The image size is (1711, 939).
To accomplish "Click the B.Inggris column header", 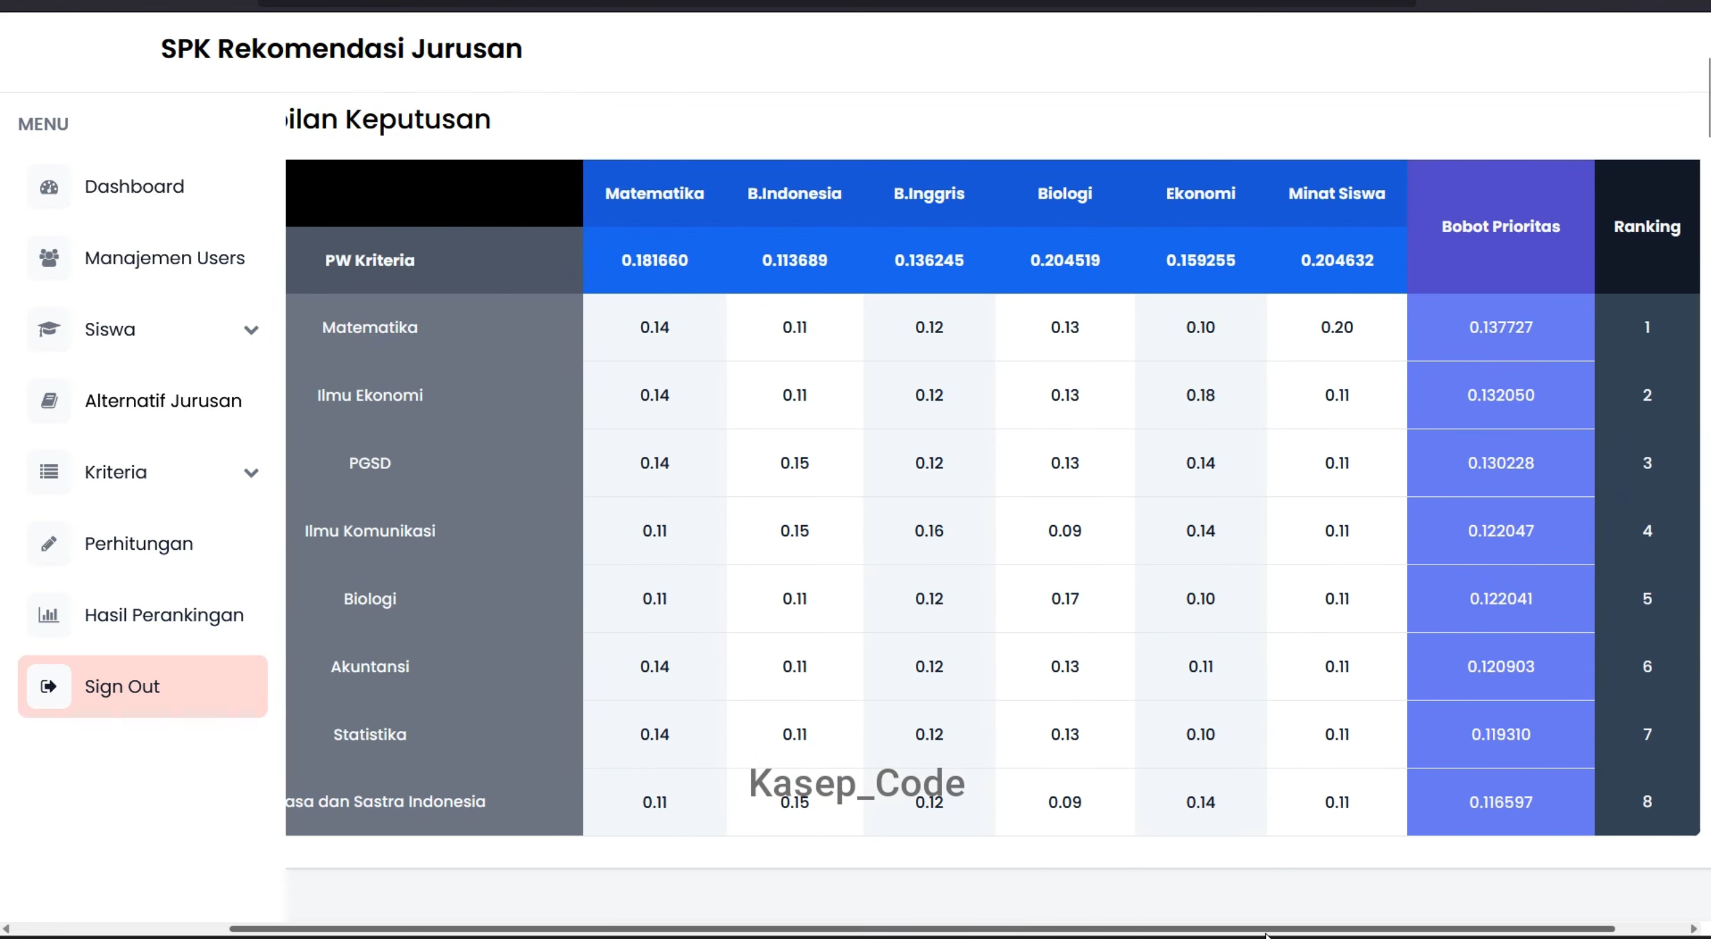I will pyautogui.click(x=929, y=193).
